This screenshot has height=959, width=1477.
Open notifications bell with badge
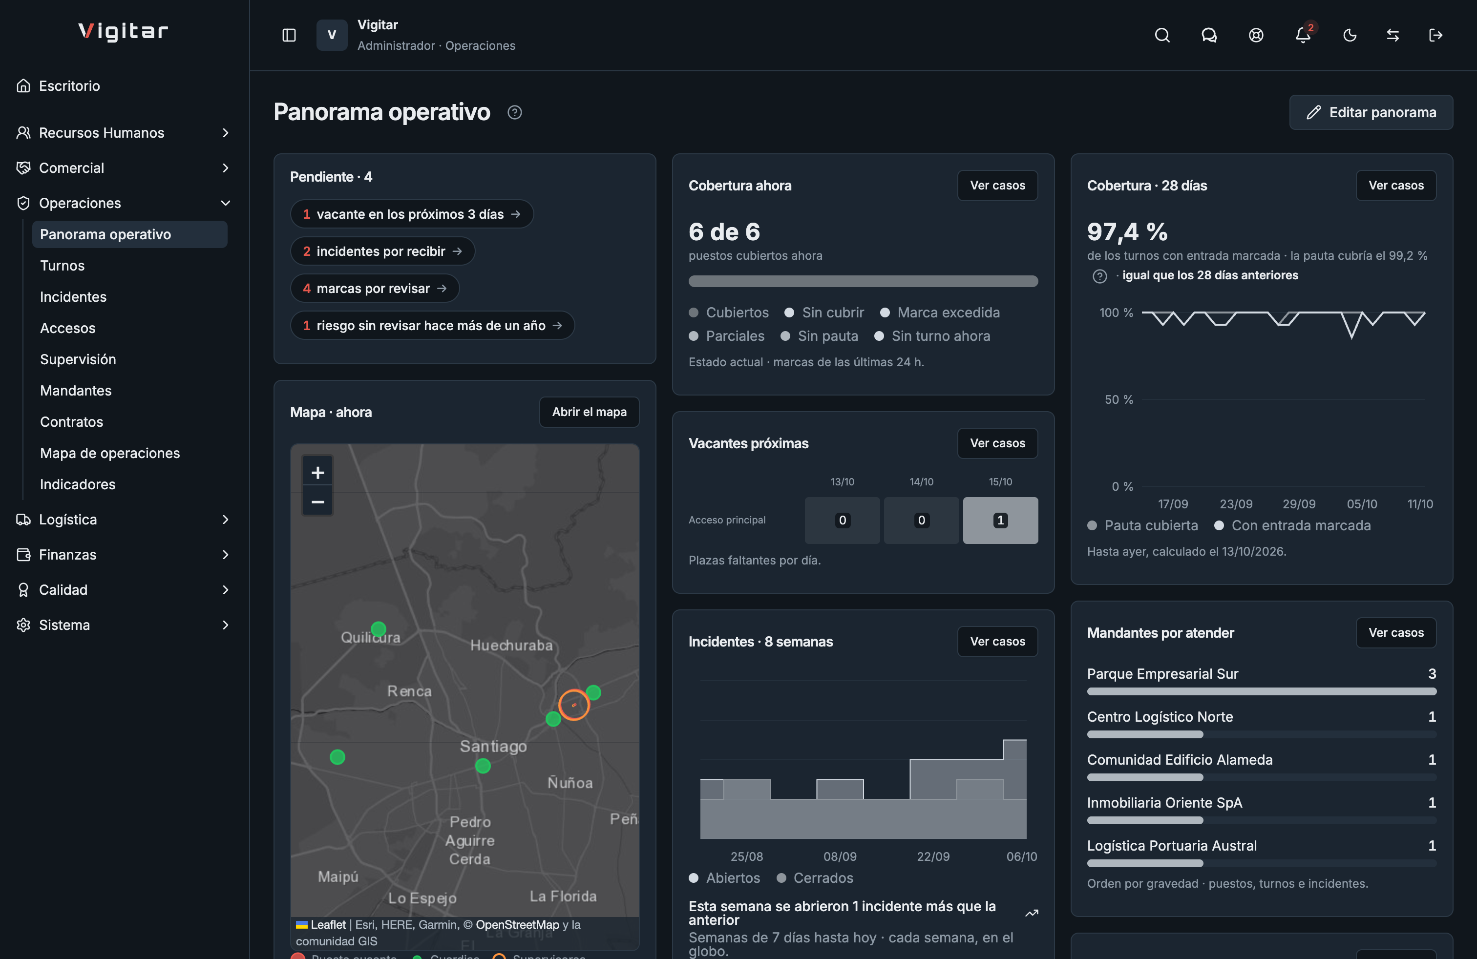click(1303, 35)
